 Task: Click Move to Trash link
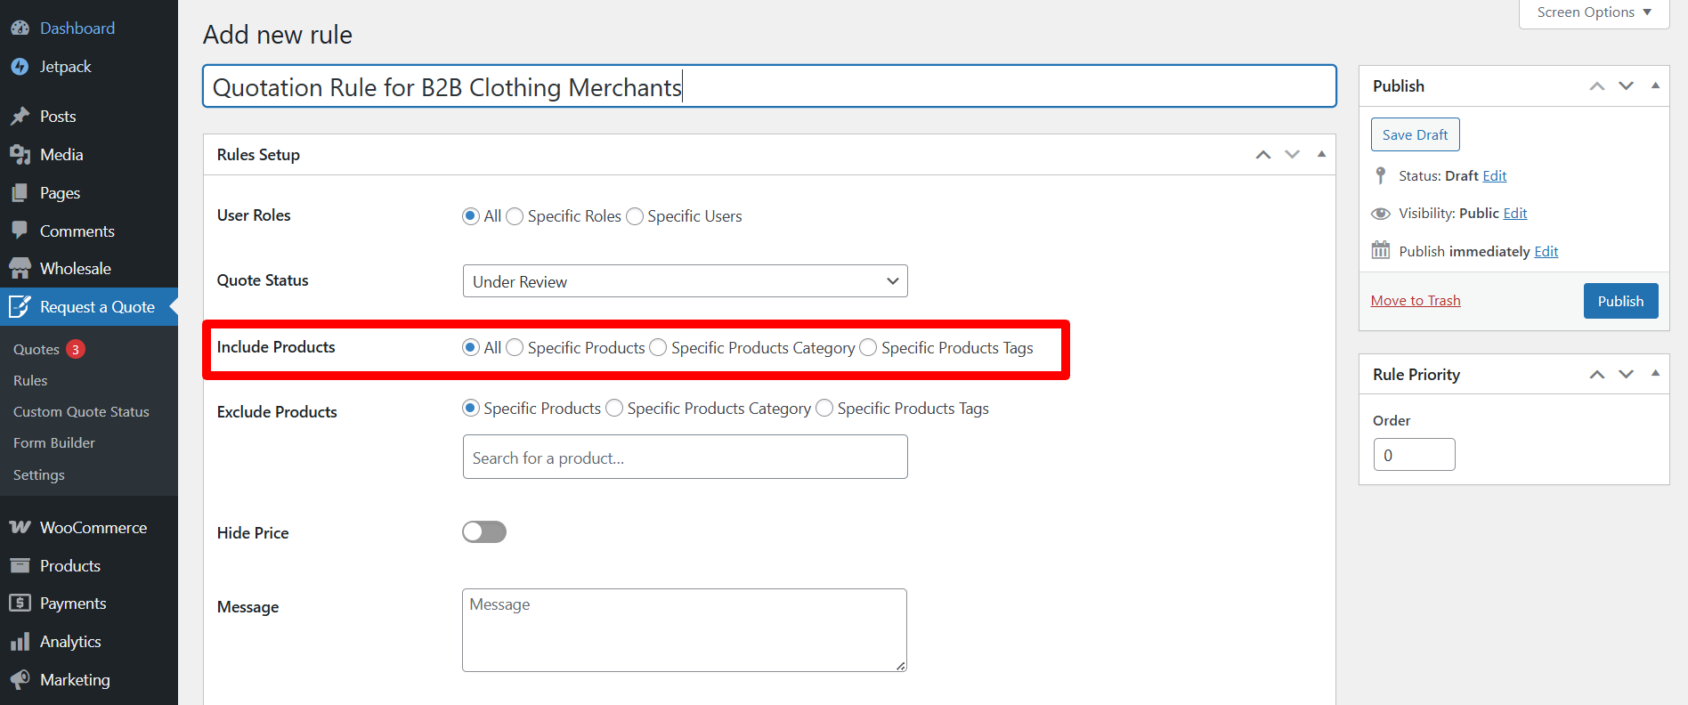tap(1416, 301)
